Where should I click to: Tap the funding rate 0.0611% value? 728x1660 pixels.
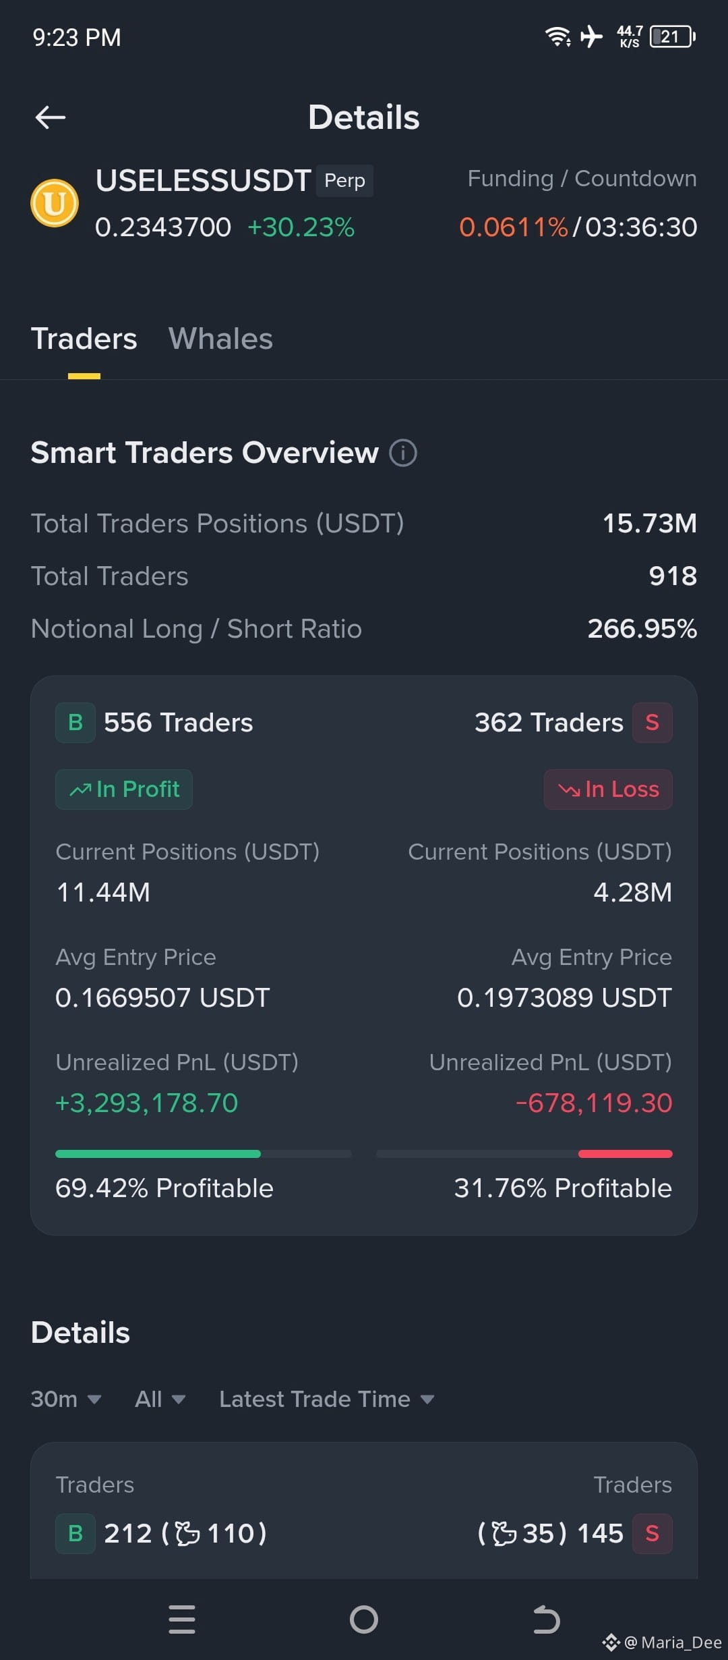[514, 227]
